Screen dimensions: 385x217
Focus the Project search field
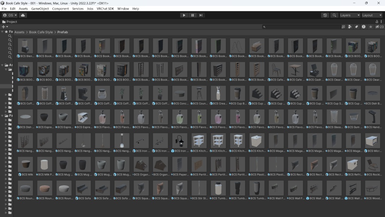click(x=301, y=27)
